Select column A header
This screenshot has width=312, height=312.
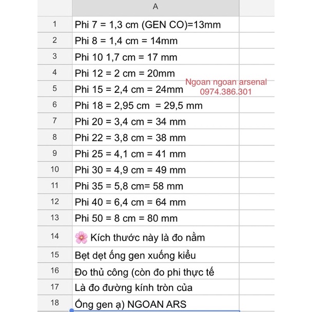click(155, 7)
